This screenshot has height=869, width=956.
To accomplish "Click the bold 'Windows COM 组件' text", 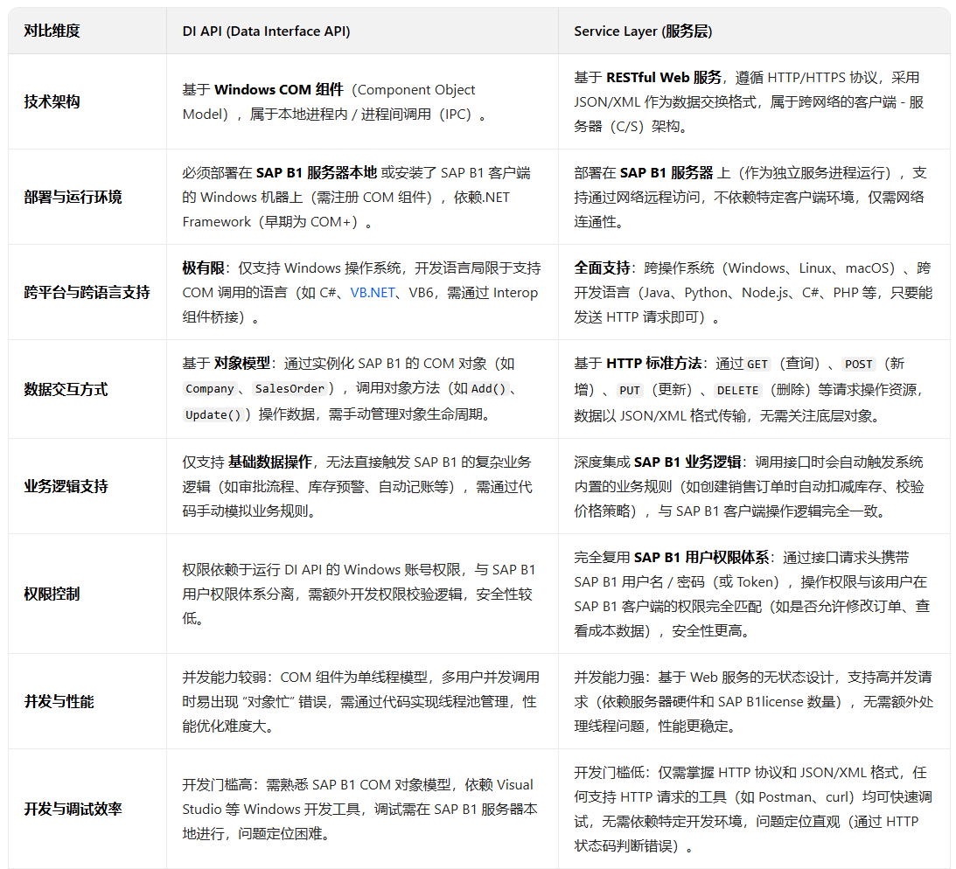I will [x=279, y=89].
